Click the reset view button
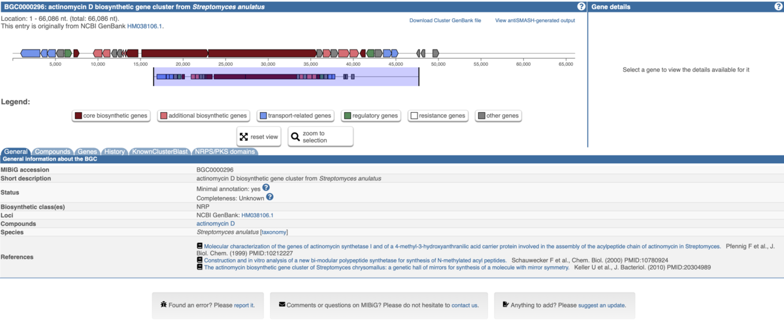The width and height of the screenshot is (784, 325). [259, 137]
